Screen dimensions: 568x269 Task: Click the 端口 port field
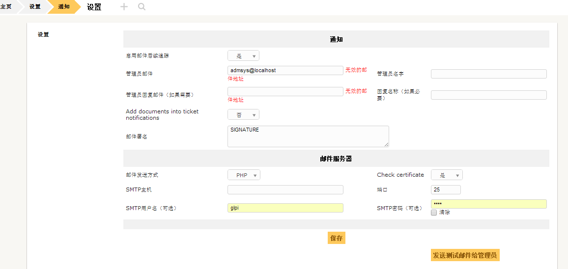click(x=446, y=190)
